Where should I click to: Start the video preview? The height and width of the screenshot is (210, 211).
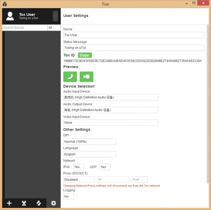[x=86, y=77]
